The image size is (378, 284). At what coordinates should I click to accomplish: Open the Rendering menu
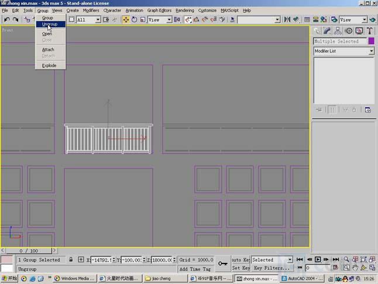click(x=185, y=11)
